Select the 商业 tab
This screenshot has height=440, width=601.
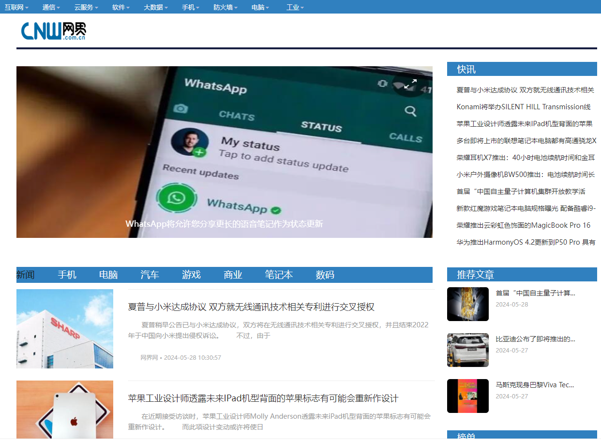click(x=233, y=275)
